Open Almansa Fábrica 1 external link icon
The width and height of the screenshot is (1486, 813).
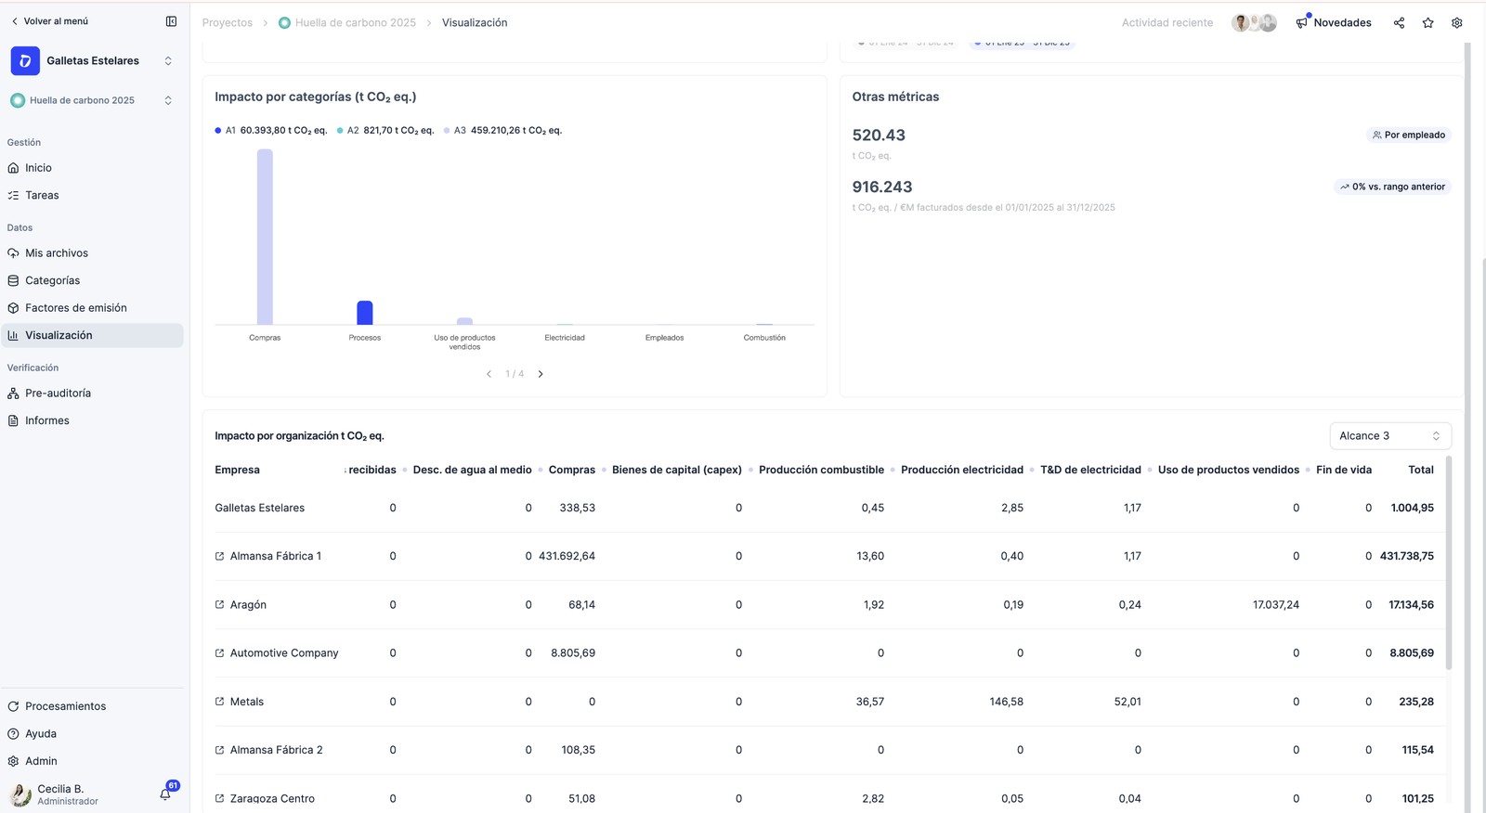[219, 557]
